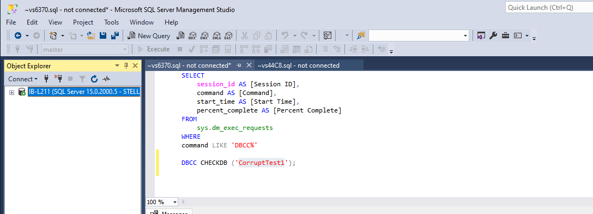Open the Window menu
This screenshot has width=593, height=214.
[142, 22]
